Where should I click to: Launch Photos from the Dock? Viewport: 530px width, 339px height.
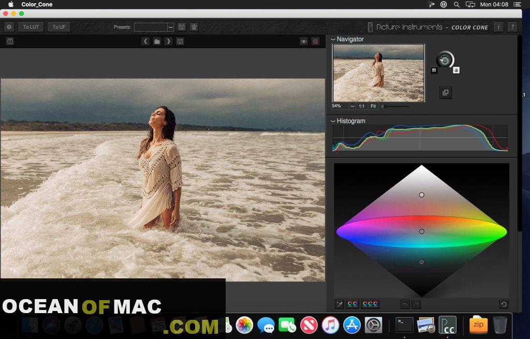point(244,325)
